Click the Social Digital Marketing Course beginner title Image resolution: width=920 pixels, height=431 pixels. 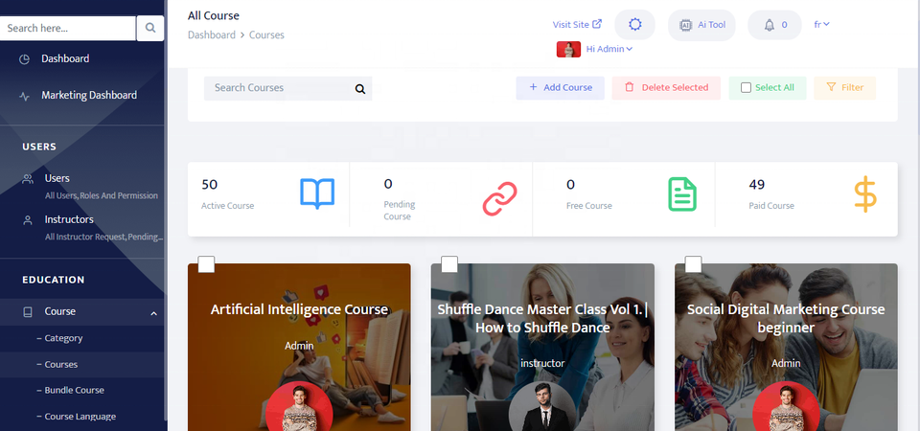(786, 318)
